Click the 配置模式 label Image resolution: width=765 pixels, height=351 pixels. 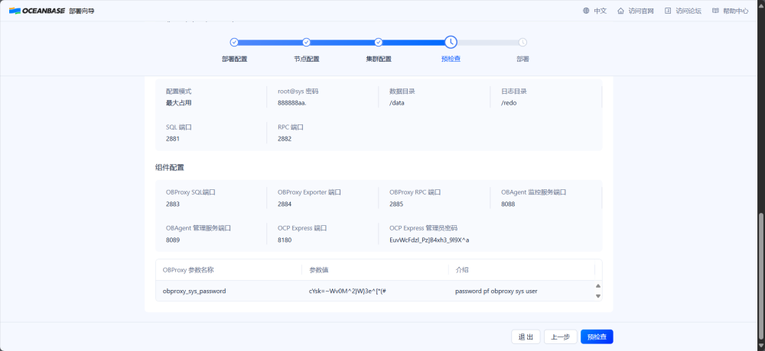(x=178, y=91)
